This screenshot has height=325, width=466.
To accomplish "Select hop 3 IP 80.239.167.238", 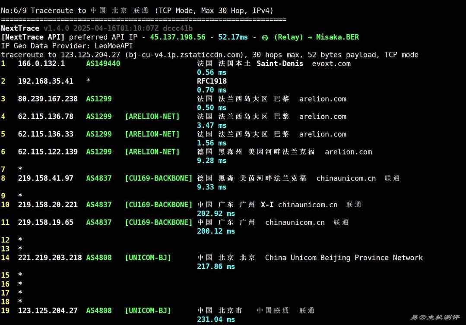I will [x=48, y=99].
